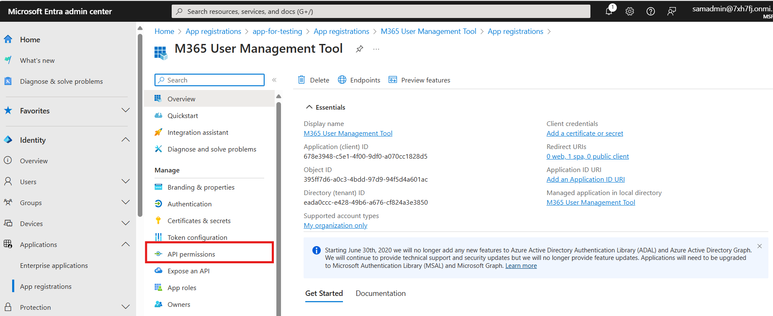This screenshot has height=316, width=773.
Task: Select the Owners people icon
Action: pos(158,304)
